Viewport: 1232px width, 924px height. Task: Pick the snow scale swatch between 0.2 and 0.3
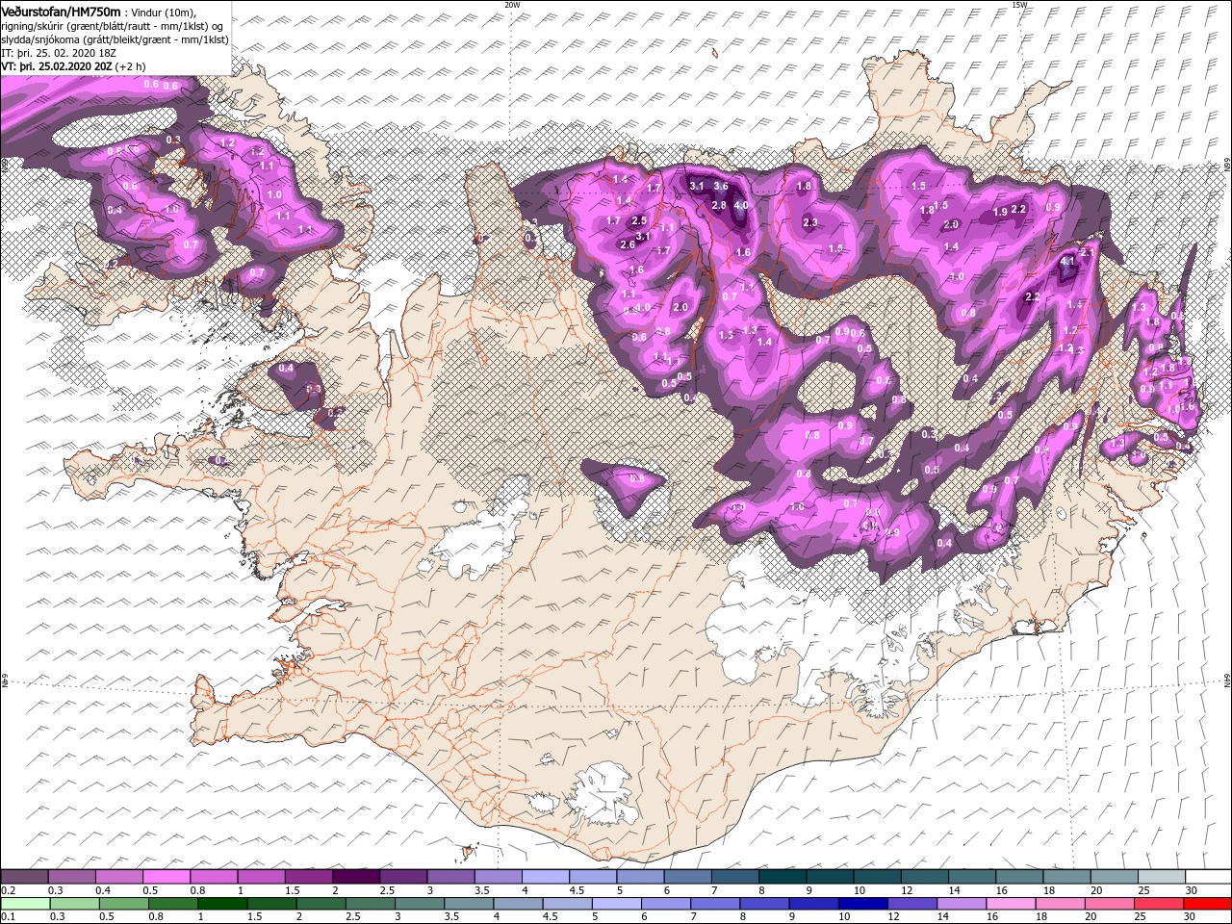(x=24, y=877)
